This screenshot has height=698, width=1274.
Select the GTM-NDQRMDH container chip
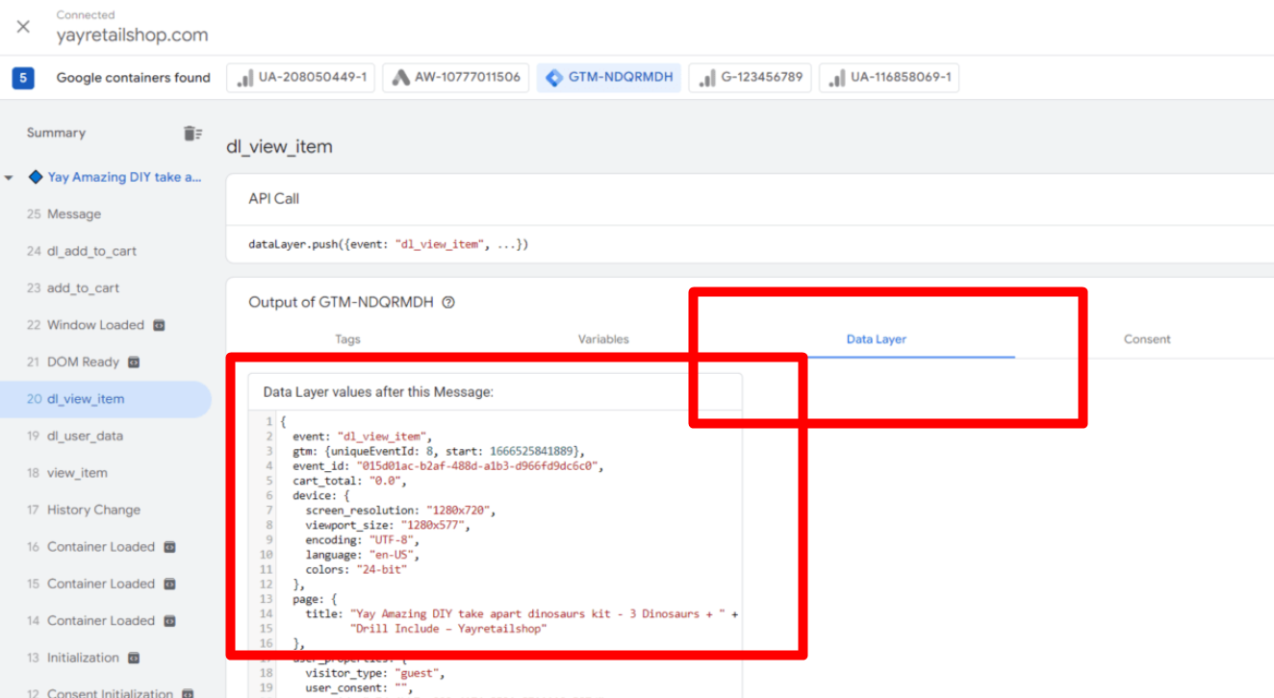pos(608,78)
